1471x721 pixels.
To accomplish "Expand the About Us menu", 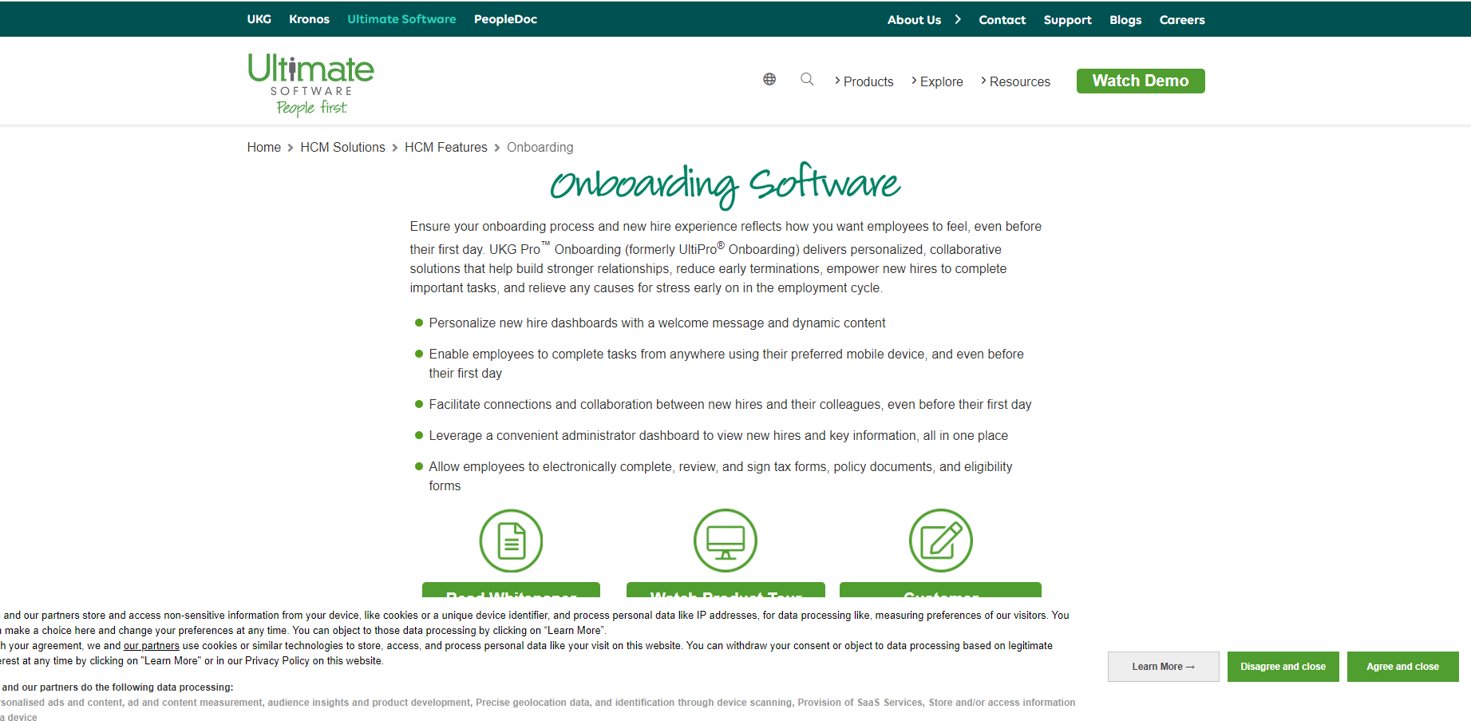I will 924,19.
